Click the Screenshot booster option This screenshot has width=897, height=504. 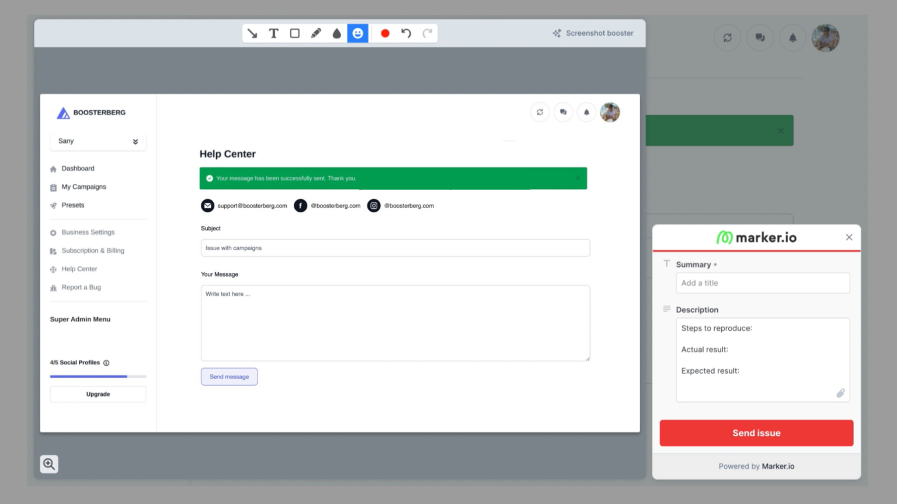tap(593, 33)
